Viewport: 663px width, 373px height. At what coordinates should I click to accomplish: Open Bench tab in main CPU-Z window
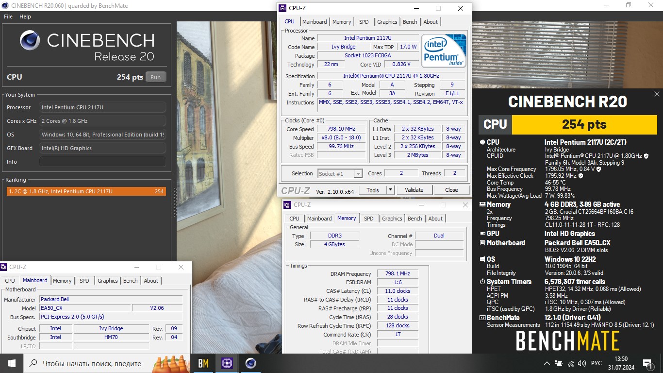[x=410, y=22]
